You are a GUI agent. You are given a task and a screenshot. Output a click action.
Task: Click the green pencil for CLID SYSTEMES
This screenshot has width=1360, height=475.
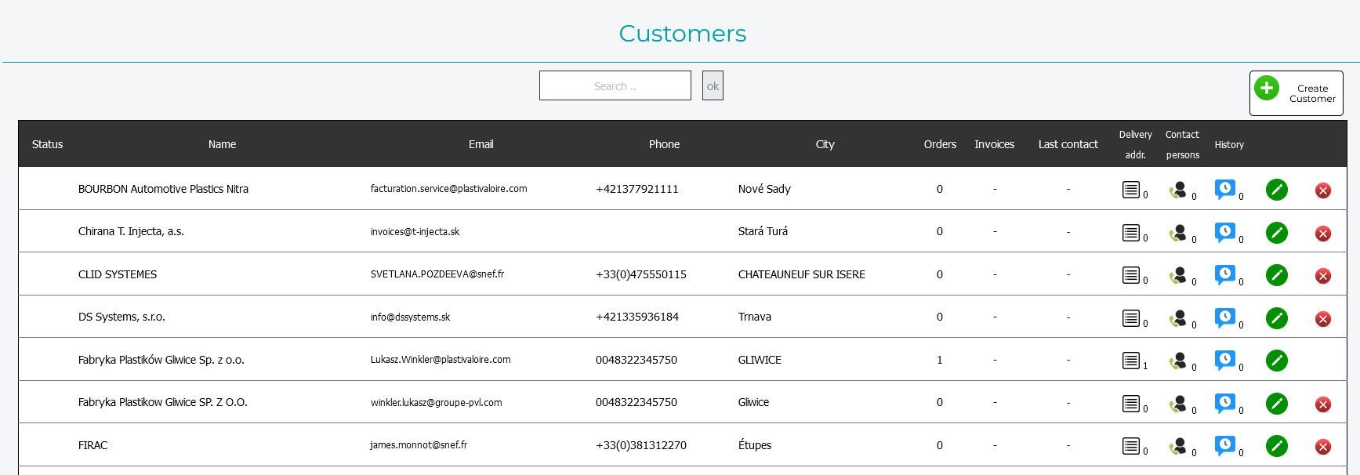click(x=1276, y=275)
